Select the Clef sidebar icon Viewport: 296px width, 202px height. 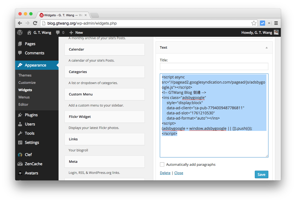tap(20, 154)
